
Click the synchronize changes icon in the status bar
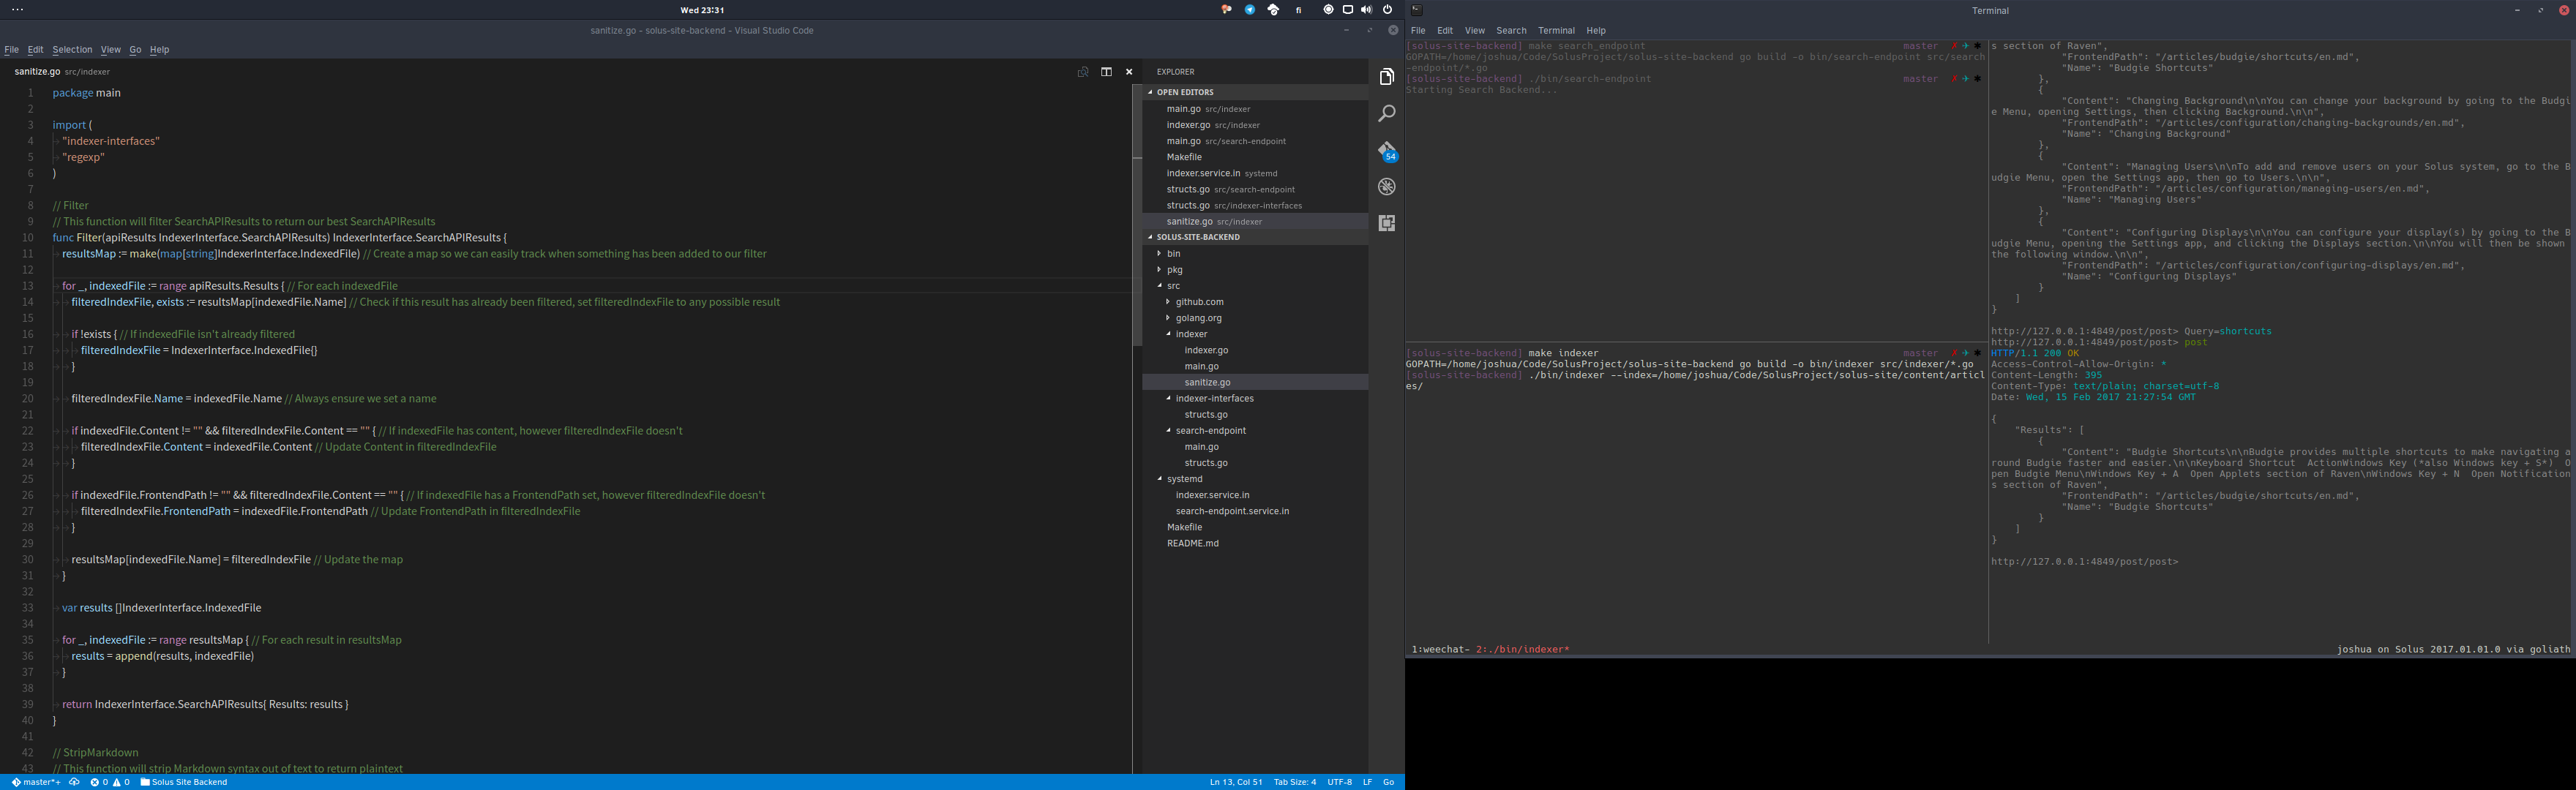[x=74, y=782]
